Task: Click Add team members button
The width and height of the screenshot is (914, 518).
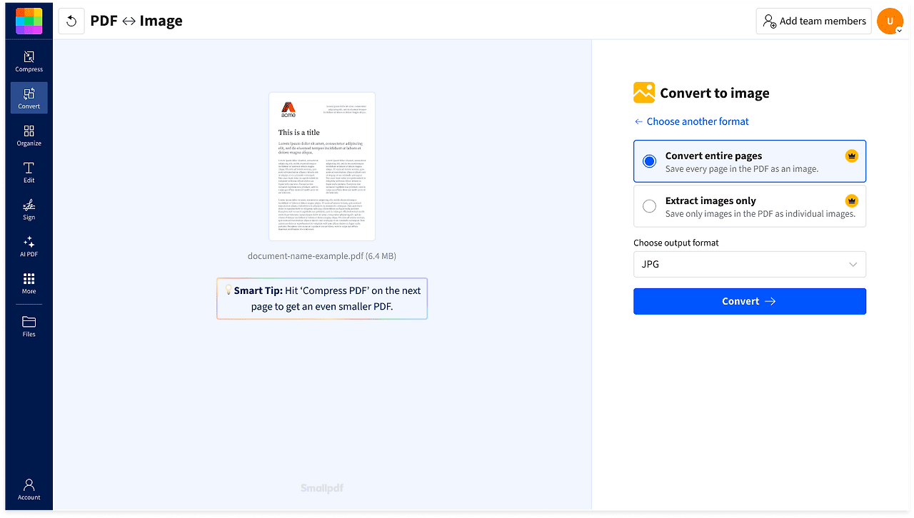Action: [814, 21]
